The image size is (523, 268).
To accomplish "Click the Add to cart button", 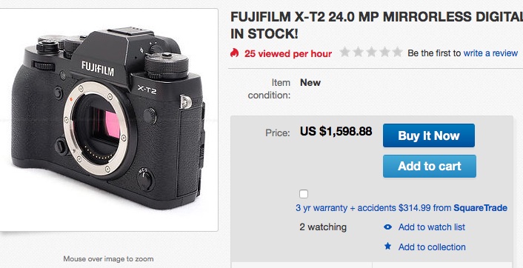I will (429, 166).
